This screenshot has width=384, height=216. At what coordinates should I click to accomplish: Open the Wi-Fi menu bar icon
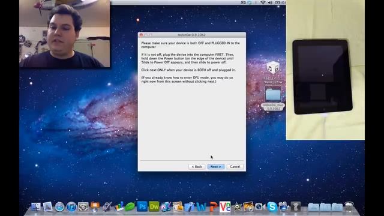point(263,2)
